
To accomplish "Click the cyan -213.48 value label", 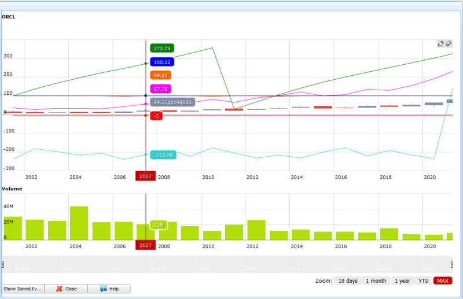I will point(164,155).
